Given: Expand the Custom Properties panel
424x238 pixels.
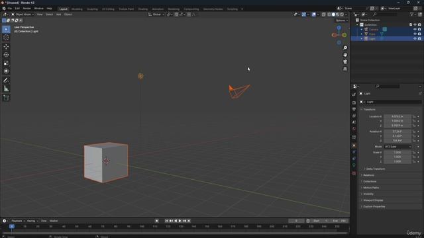Looking at the screenshot, I should pos(374,206).
